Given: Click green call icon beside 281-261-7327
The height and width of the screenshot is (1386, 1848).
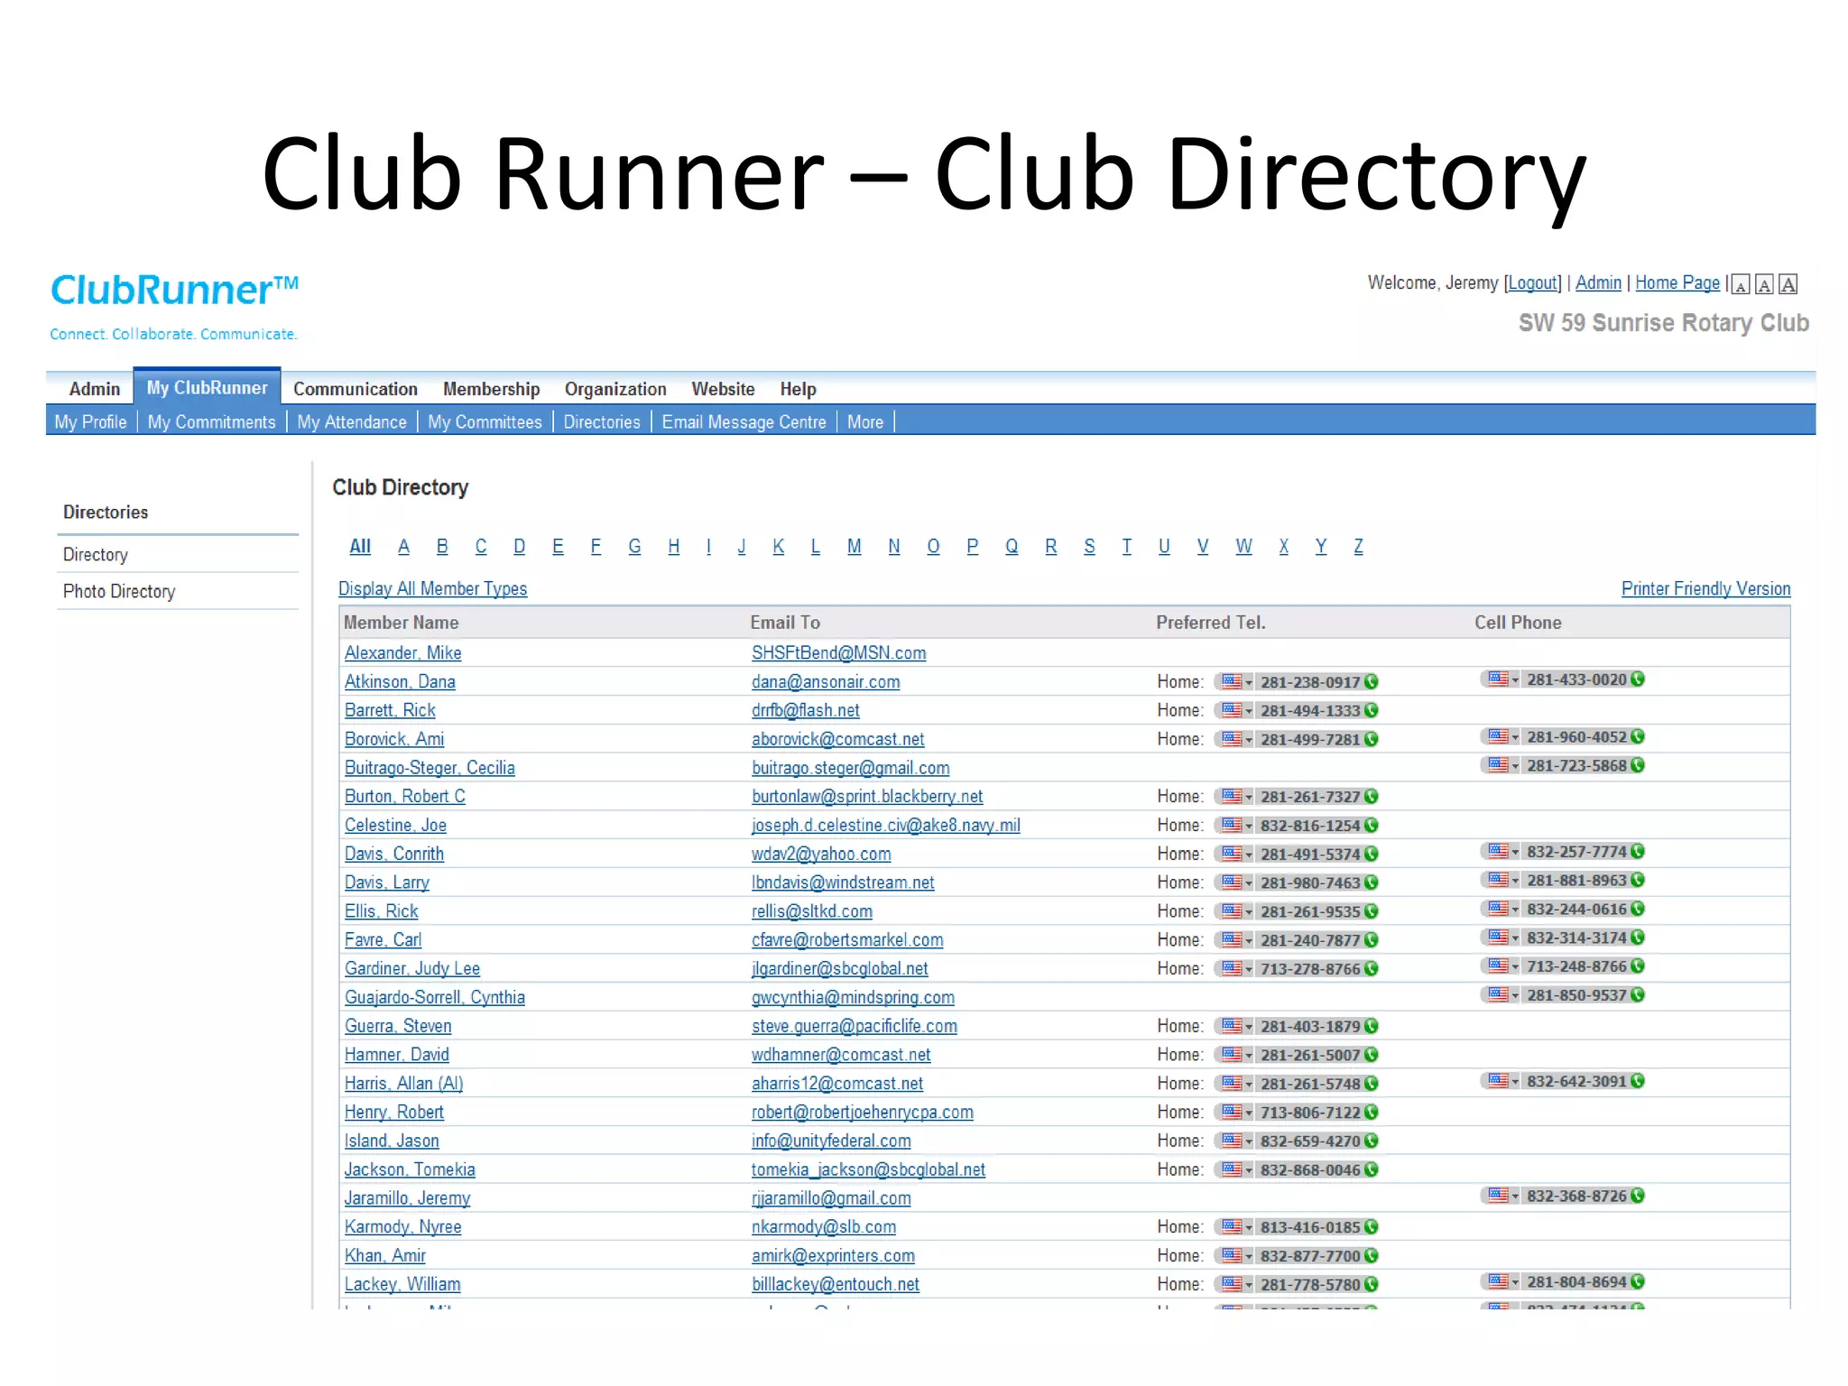Looking at the screenshot, I should (1371, 797).
